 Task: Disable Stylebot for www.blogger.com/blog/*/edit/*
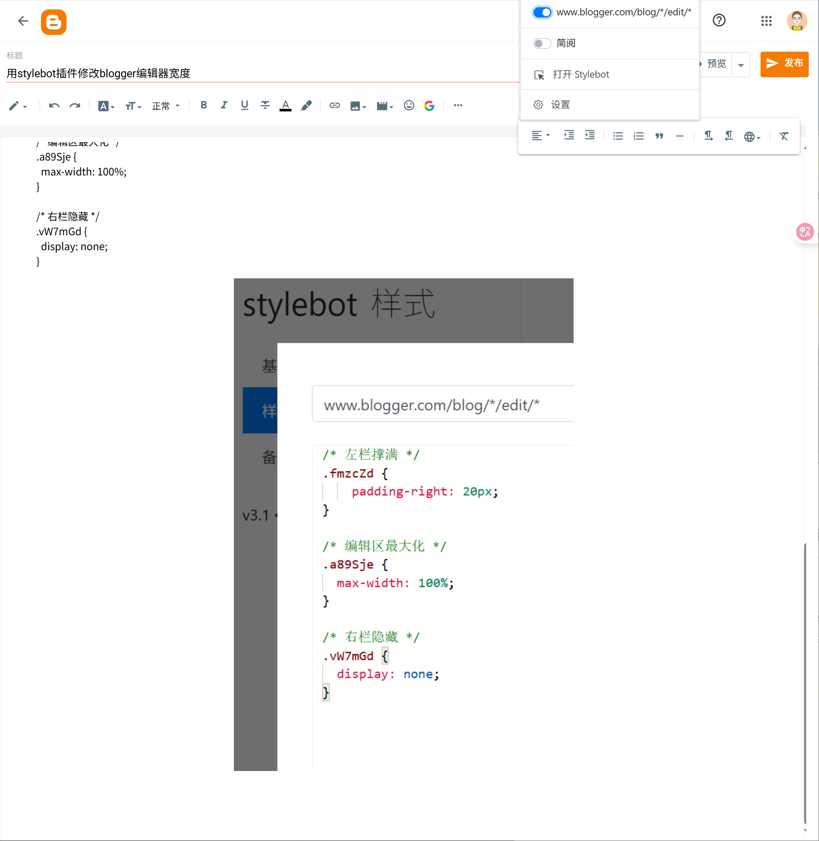(x=542, y=12)
